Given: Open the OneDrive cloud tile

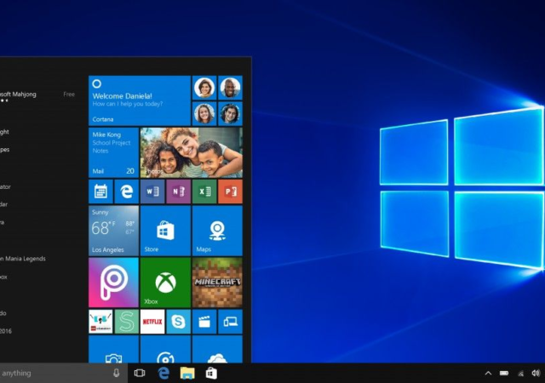Looking at the screenshot, I should (217, 349).
